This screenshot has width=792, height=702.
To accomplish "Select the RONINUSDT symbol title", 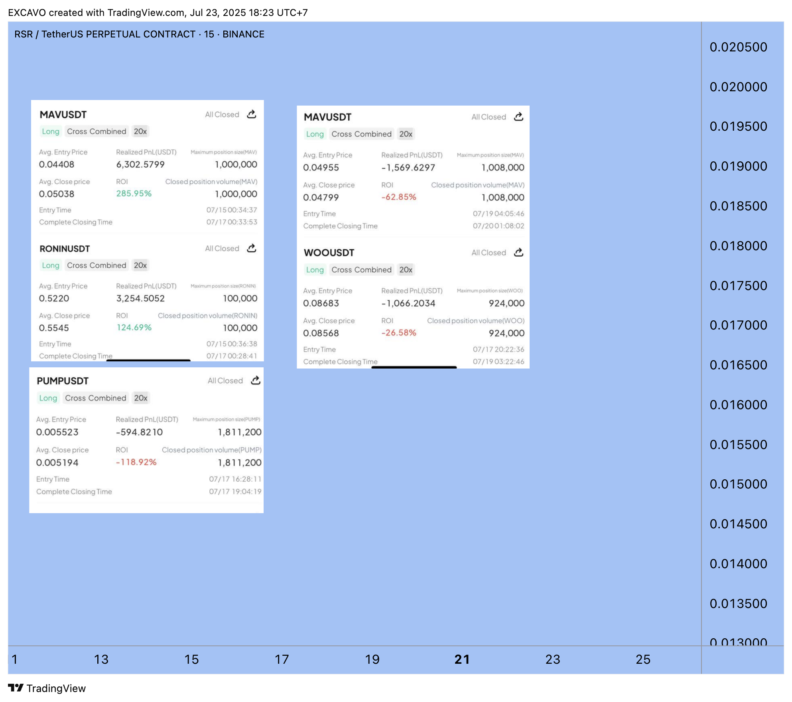I will [x=65, y=249].
